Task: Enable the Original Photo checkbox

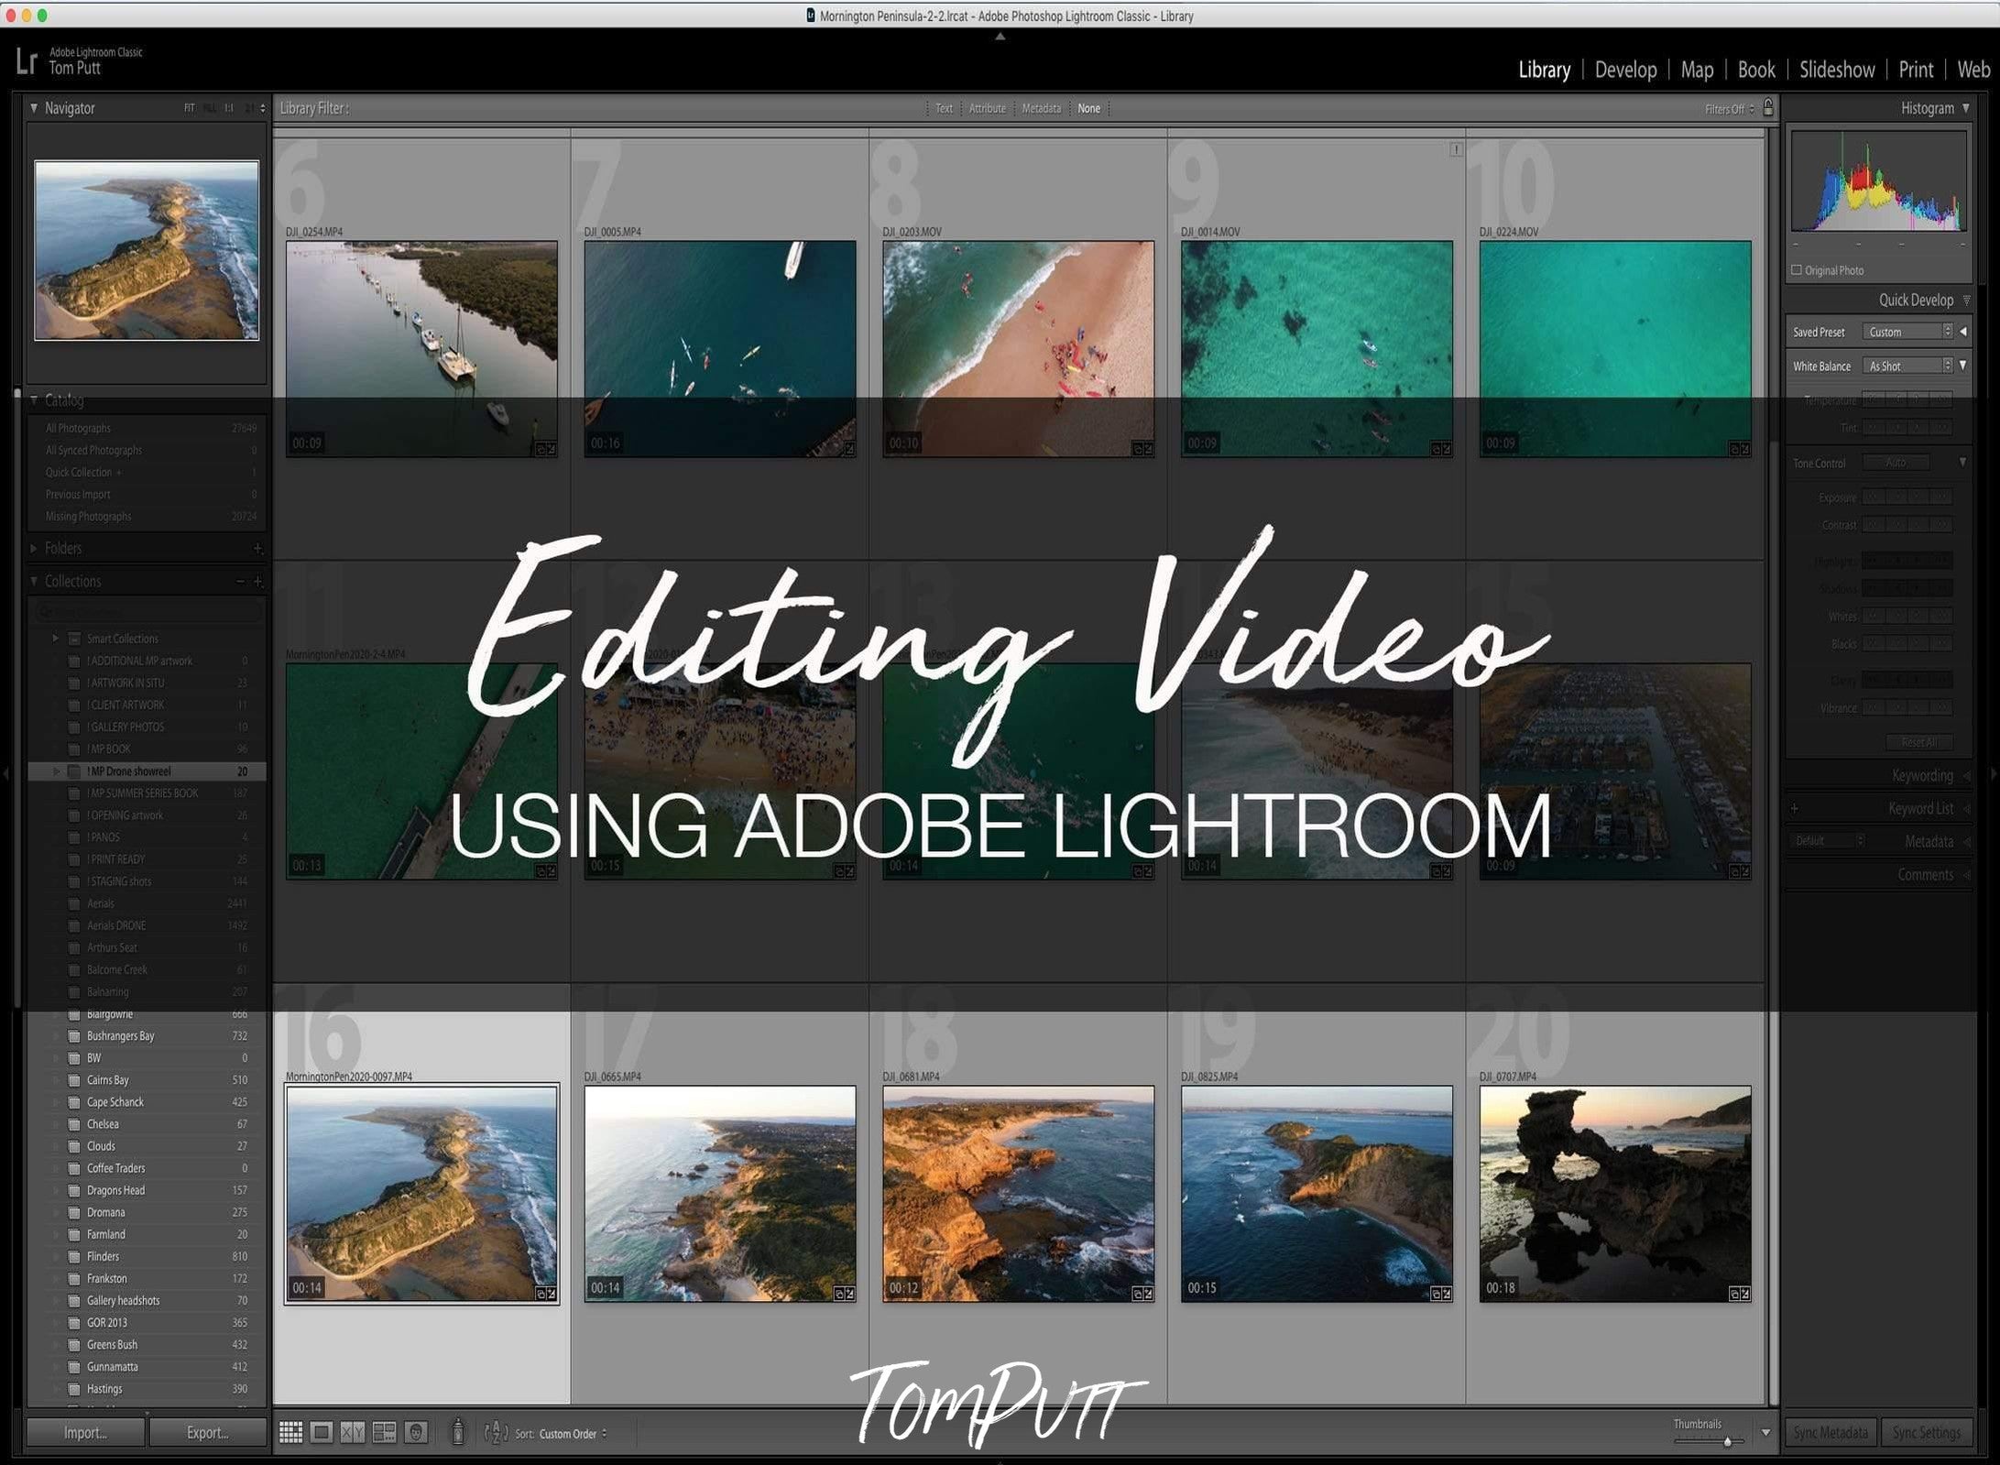Action: 1797,270
